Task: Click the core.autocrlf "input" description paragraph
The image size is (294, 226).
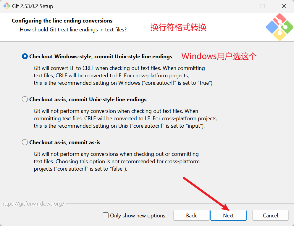Action: [126, 118]
